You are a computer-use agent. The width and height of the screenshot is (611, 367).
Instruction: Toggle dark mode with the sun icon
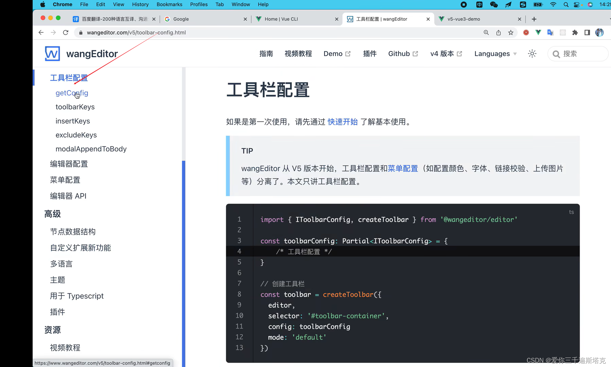coord(532,53)
